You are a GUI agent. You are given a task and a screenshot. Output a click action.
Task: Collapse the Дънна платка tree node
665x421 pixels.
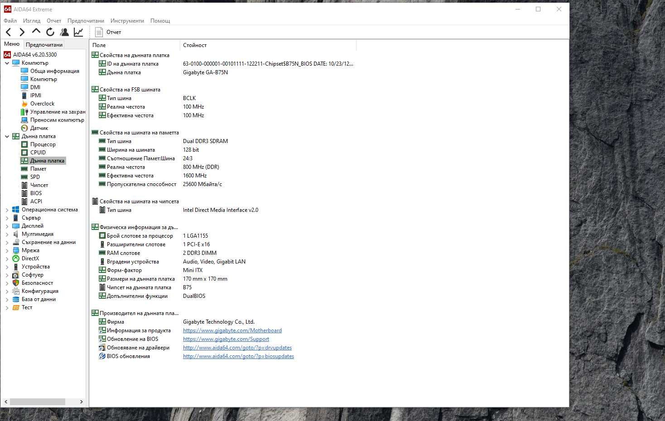pos(7,136)
